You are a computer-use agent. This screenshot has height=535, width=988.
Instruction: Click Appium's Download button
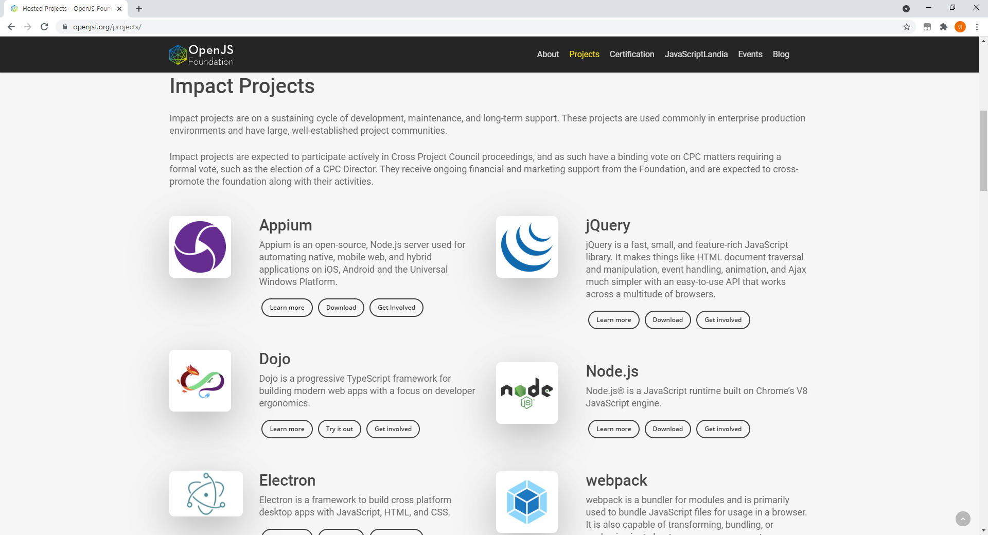(341, 308)
